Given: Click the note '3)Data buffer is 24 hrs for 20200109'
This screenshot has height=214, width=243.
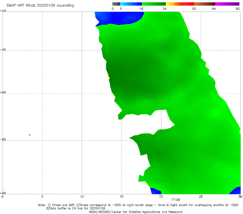Looking at the screenshot, I should 76,208.
